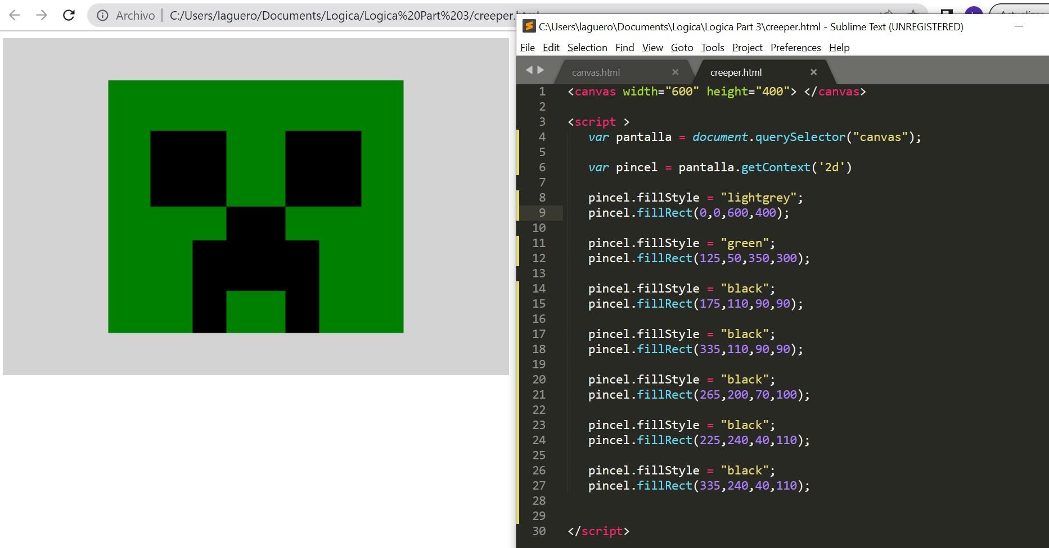The width and height of the screenshot is (1049, 548).
Task: Open the Preferences menu
Action: pos(795,48)
